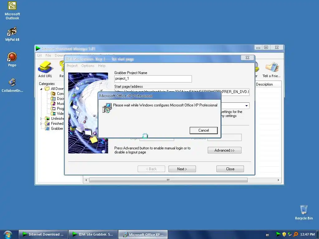The height and width of the screenshot is (239, 319).
Task: Open the Url menu in IDM main window
Action: (x=40, y=55)
